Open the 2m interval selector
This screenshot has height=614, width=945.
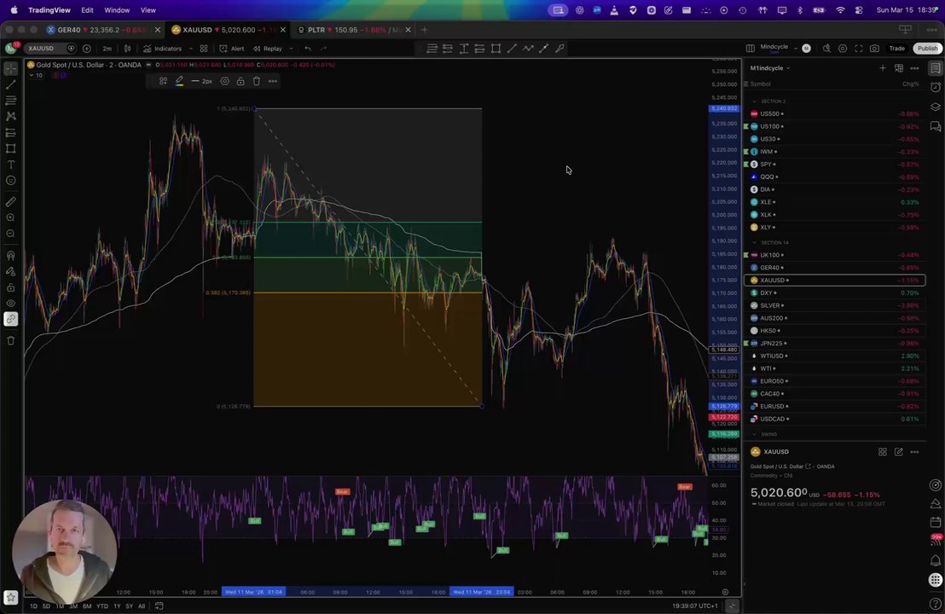(x=107, y=49)
